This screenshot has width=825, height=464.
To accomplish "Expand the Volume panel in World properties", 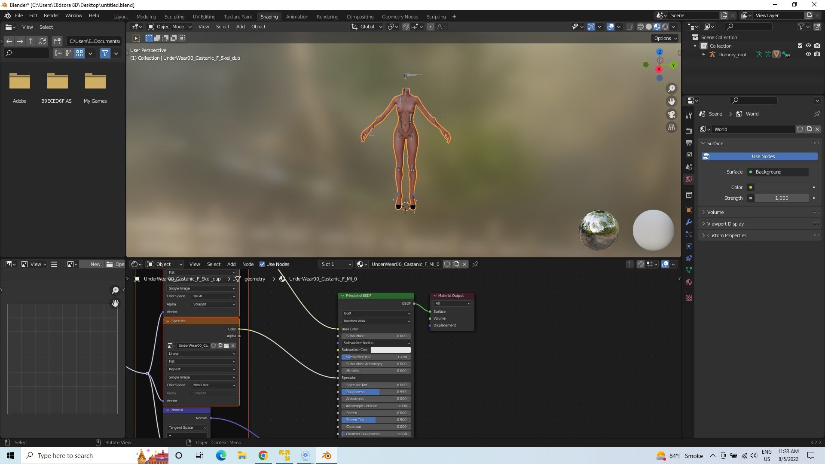I will [715, 212].
